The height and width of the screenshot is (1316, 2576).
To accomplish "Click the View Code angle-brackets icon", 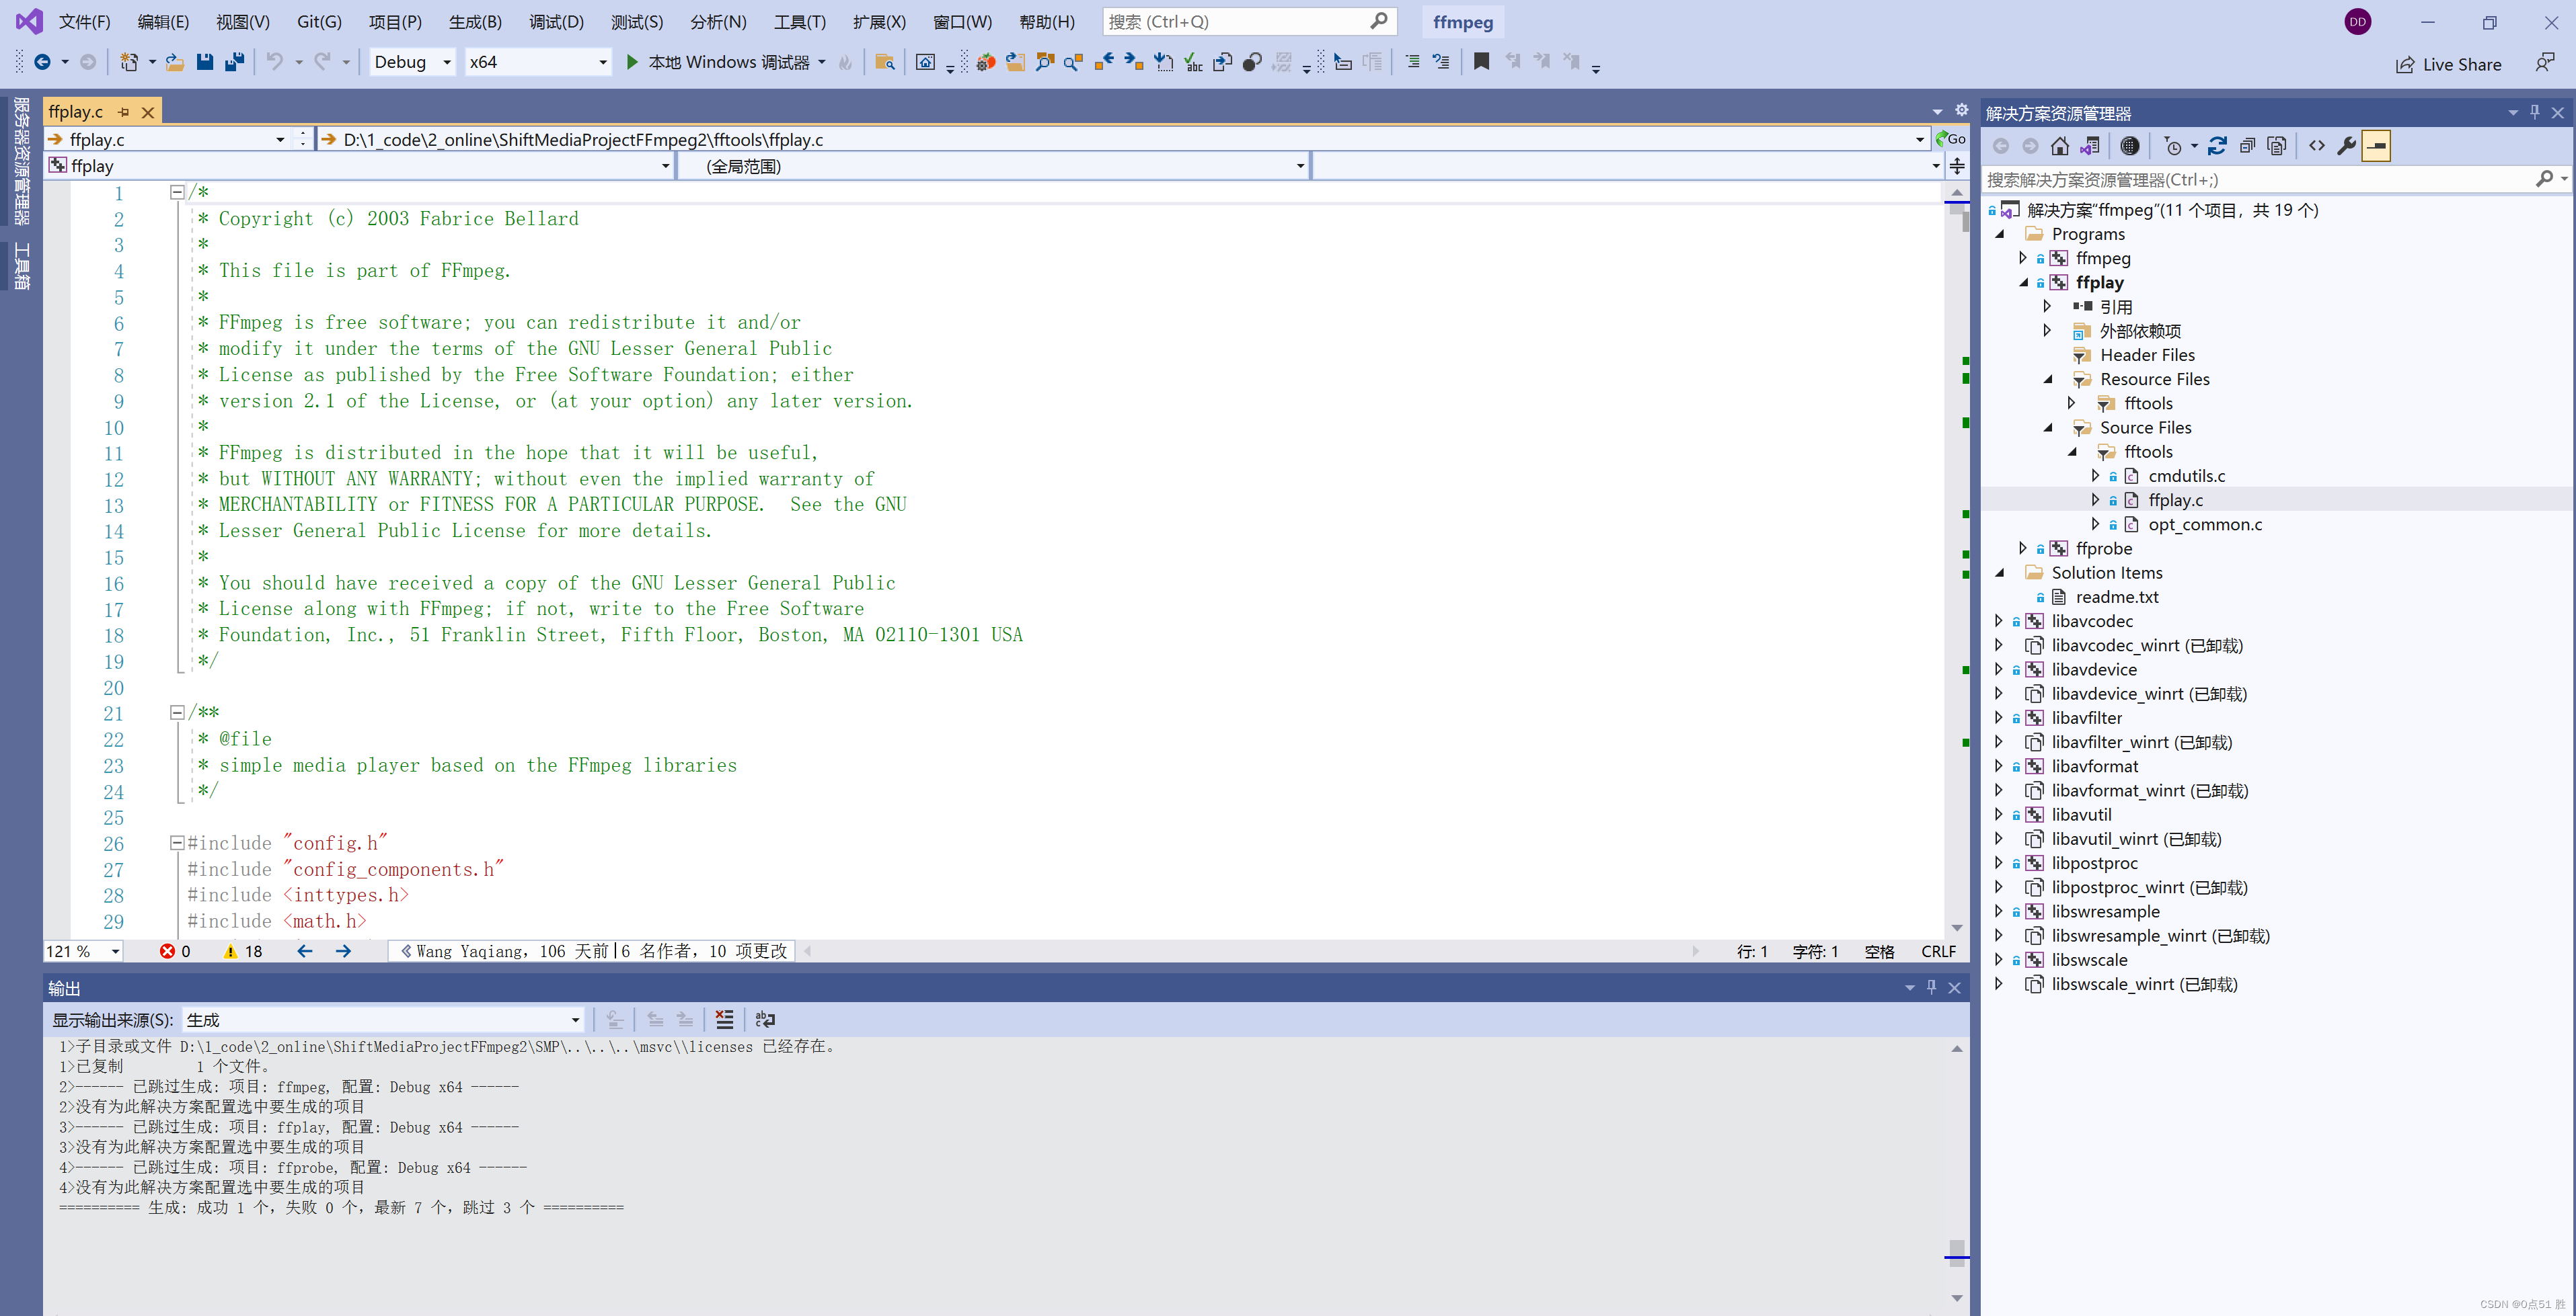I will (x=2317, y=146).
